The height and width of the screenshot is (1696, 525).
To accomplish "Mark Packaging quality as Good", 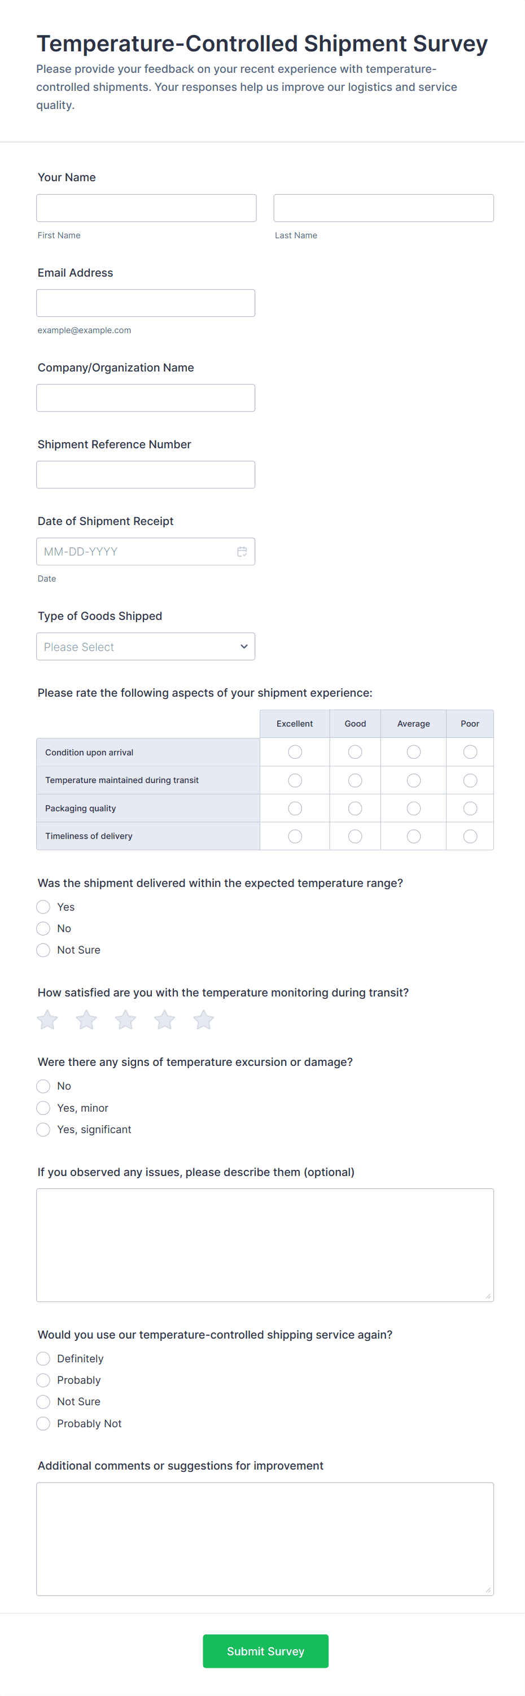I will [355, 808].
